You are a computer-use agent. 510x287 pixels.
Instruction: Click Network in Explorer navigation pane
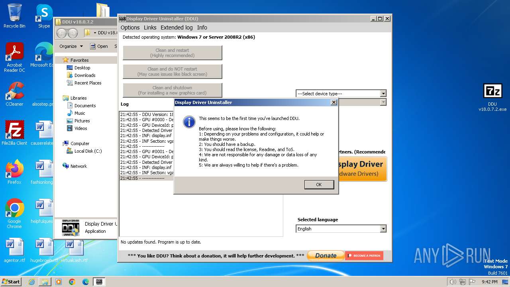(x=78, y=166)
